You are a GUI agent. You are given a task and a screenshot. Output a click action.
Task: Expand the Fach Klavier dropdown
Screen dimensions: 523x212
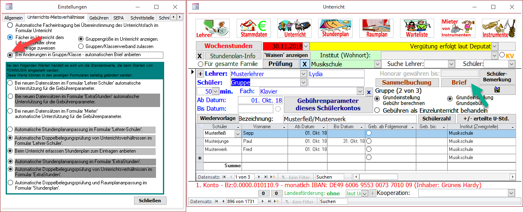[x=360, y=92]
